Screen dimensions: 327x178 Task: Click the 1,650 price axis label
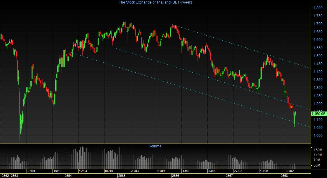point(318,32)
